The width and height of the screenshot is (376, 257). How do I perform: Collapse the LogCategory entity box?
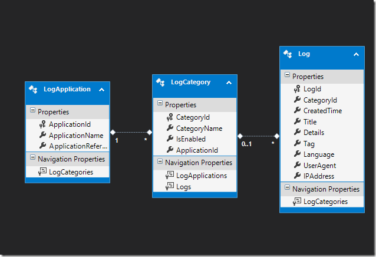tap(228, 83)
